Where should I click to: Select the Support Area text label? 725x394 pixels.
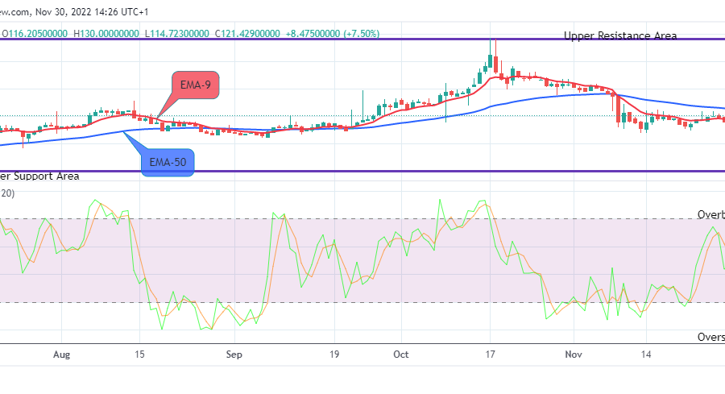pyautogui.click(x=39, y=176)
